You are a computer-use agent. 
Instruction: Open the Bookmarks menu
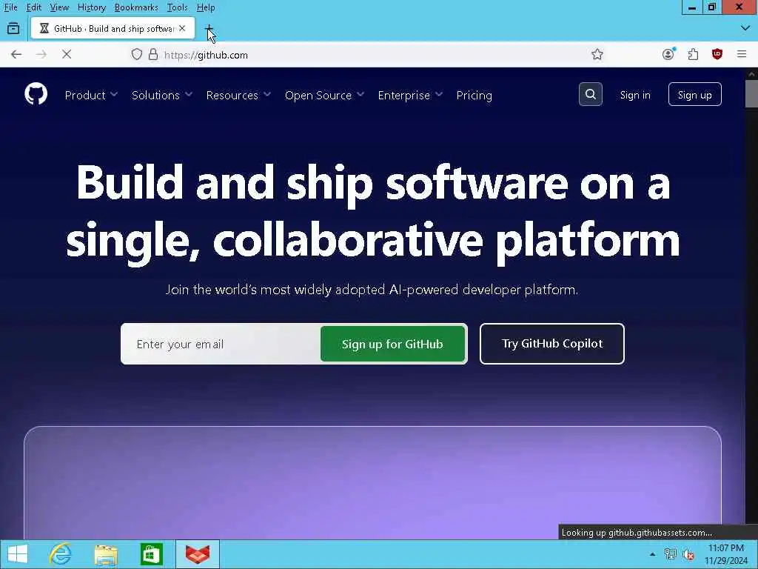coord(136,7)
